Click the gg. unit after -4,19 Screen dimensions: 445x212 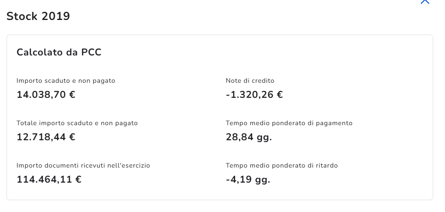pyautogui.click(x=262, y=180)
